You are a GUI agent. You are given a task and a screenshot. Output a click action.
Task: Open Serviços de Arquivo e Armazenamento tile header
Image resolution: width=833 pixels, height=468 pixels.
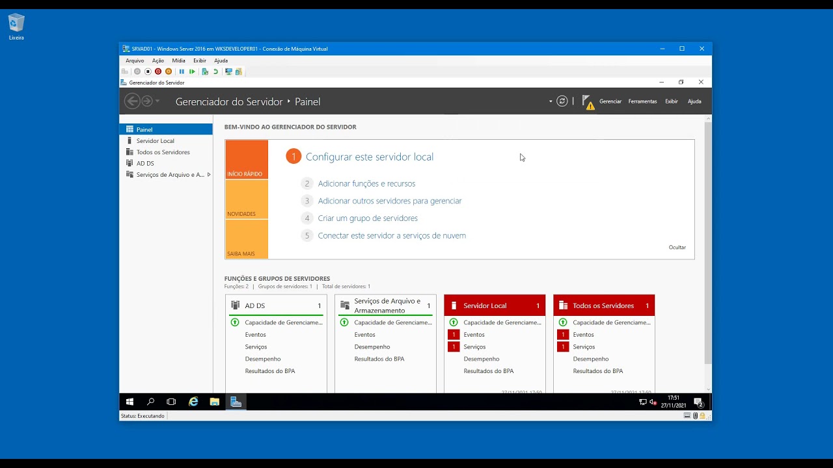pos(386,305)
